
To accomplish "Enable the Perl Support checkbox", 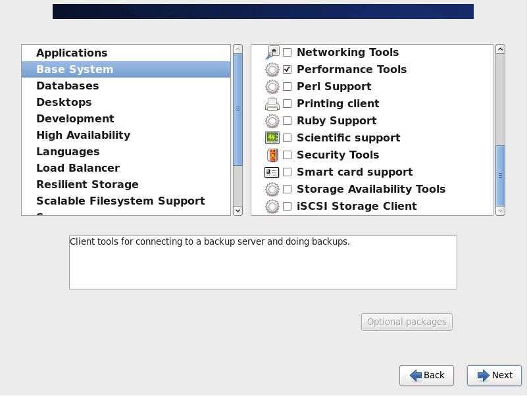I will pyautogui.click(x=287, y=86).
